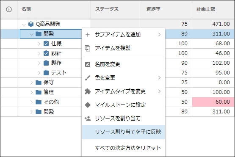Collapse the Q商品開発 project row

click(24, 25)
